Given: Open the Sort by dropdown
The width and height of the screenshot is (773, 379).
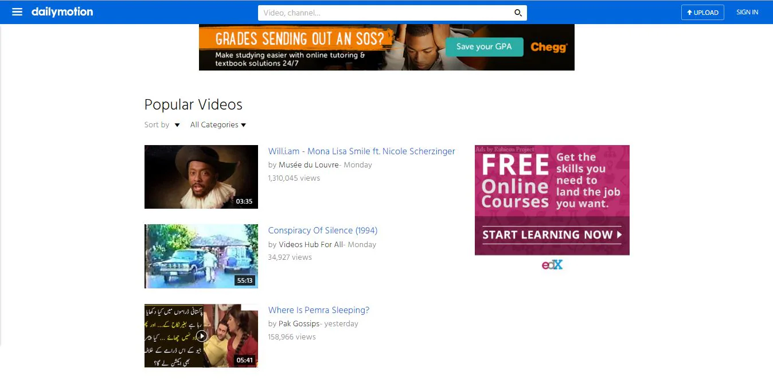Looking at the screenshot, I should click(162, 124).
